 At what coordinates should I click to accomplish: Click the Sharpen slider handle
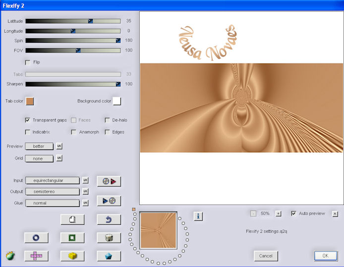click(x=118, y=84)
